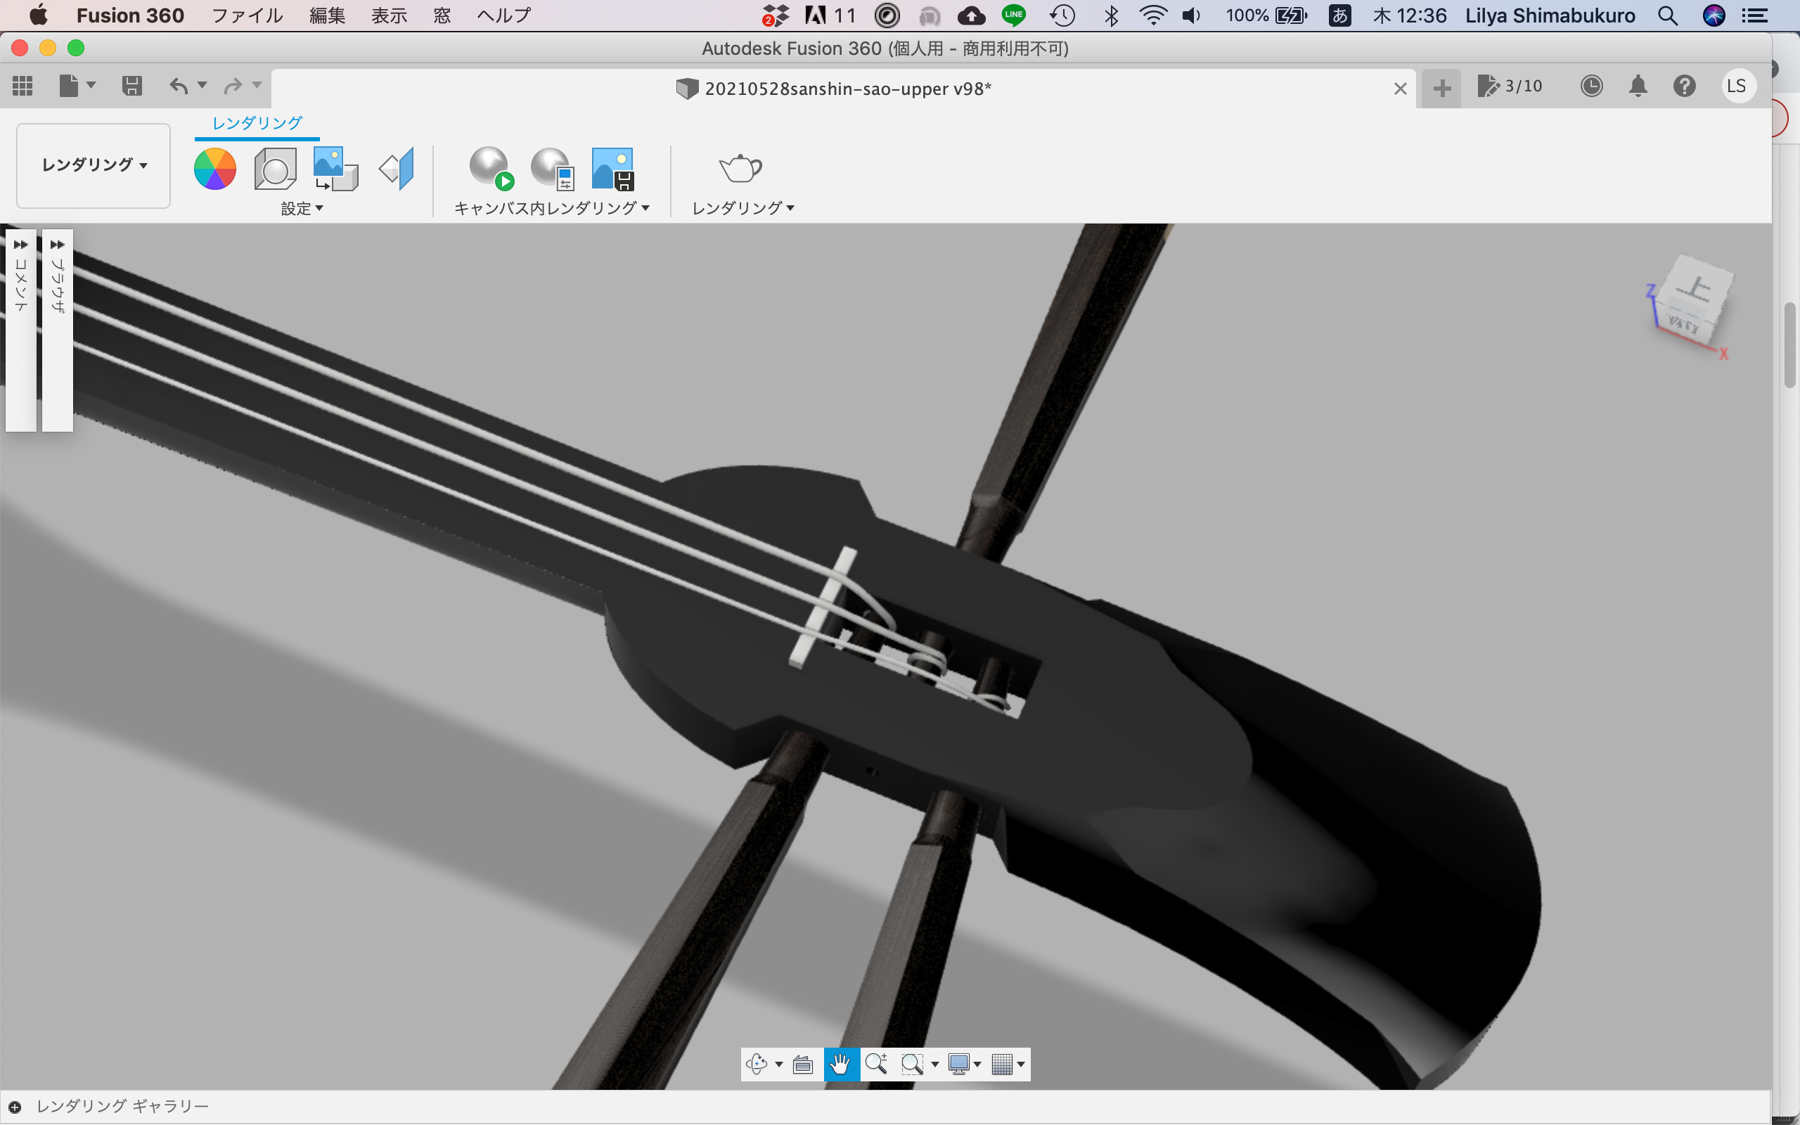Click the Time Machine menu bar icon
Screen dimensions: 1800x1125
coord(1062,15)
